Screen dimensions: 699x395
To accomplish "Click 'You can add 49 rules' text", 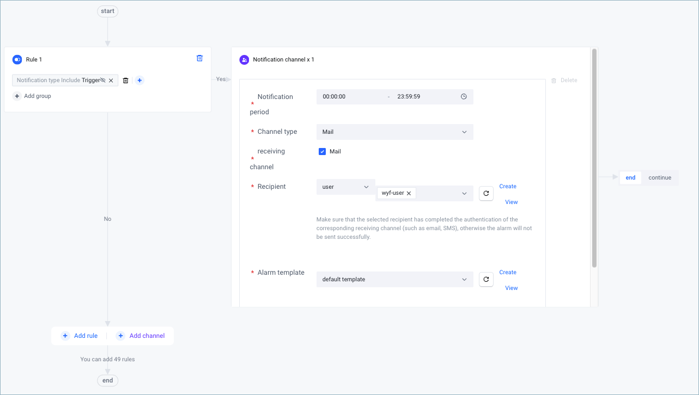I will click(x=107, y=359).
